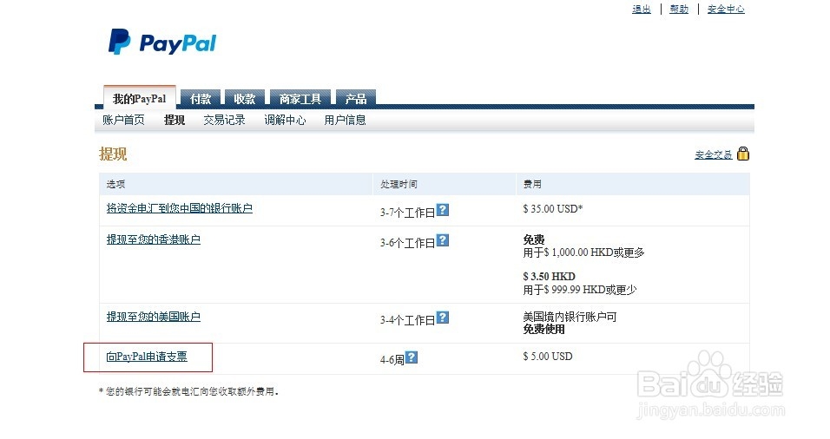The height and width of the screenshot is (439, 830).
Task: Open help icon beside 4-6周
Action: (412, 357)
